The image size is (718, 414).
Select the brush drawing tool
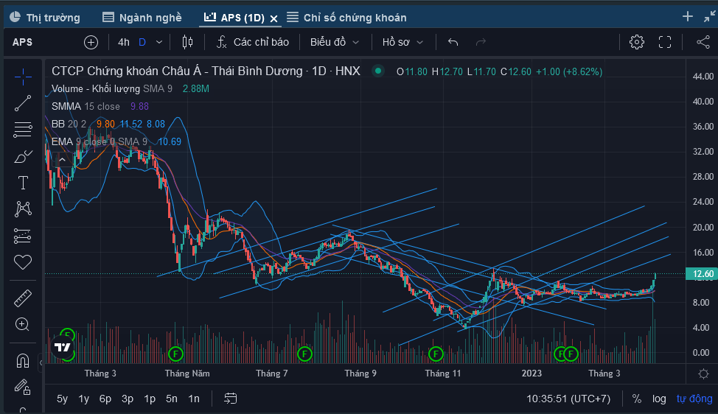pyautogui.click(x=22, y=156)
